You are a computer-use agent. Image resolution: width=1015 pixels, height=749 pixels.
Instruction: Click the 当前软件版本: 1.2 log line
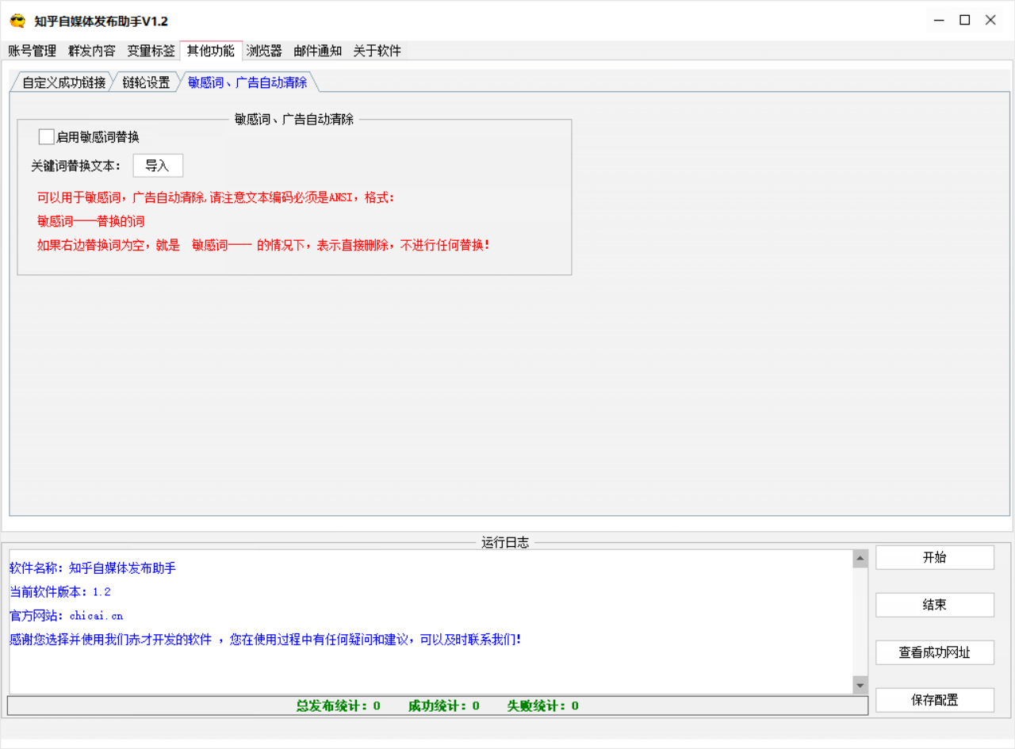pyautogui.click(x=60, y=592)
